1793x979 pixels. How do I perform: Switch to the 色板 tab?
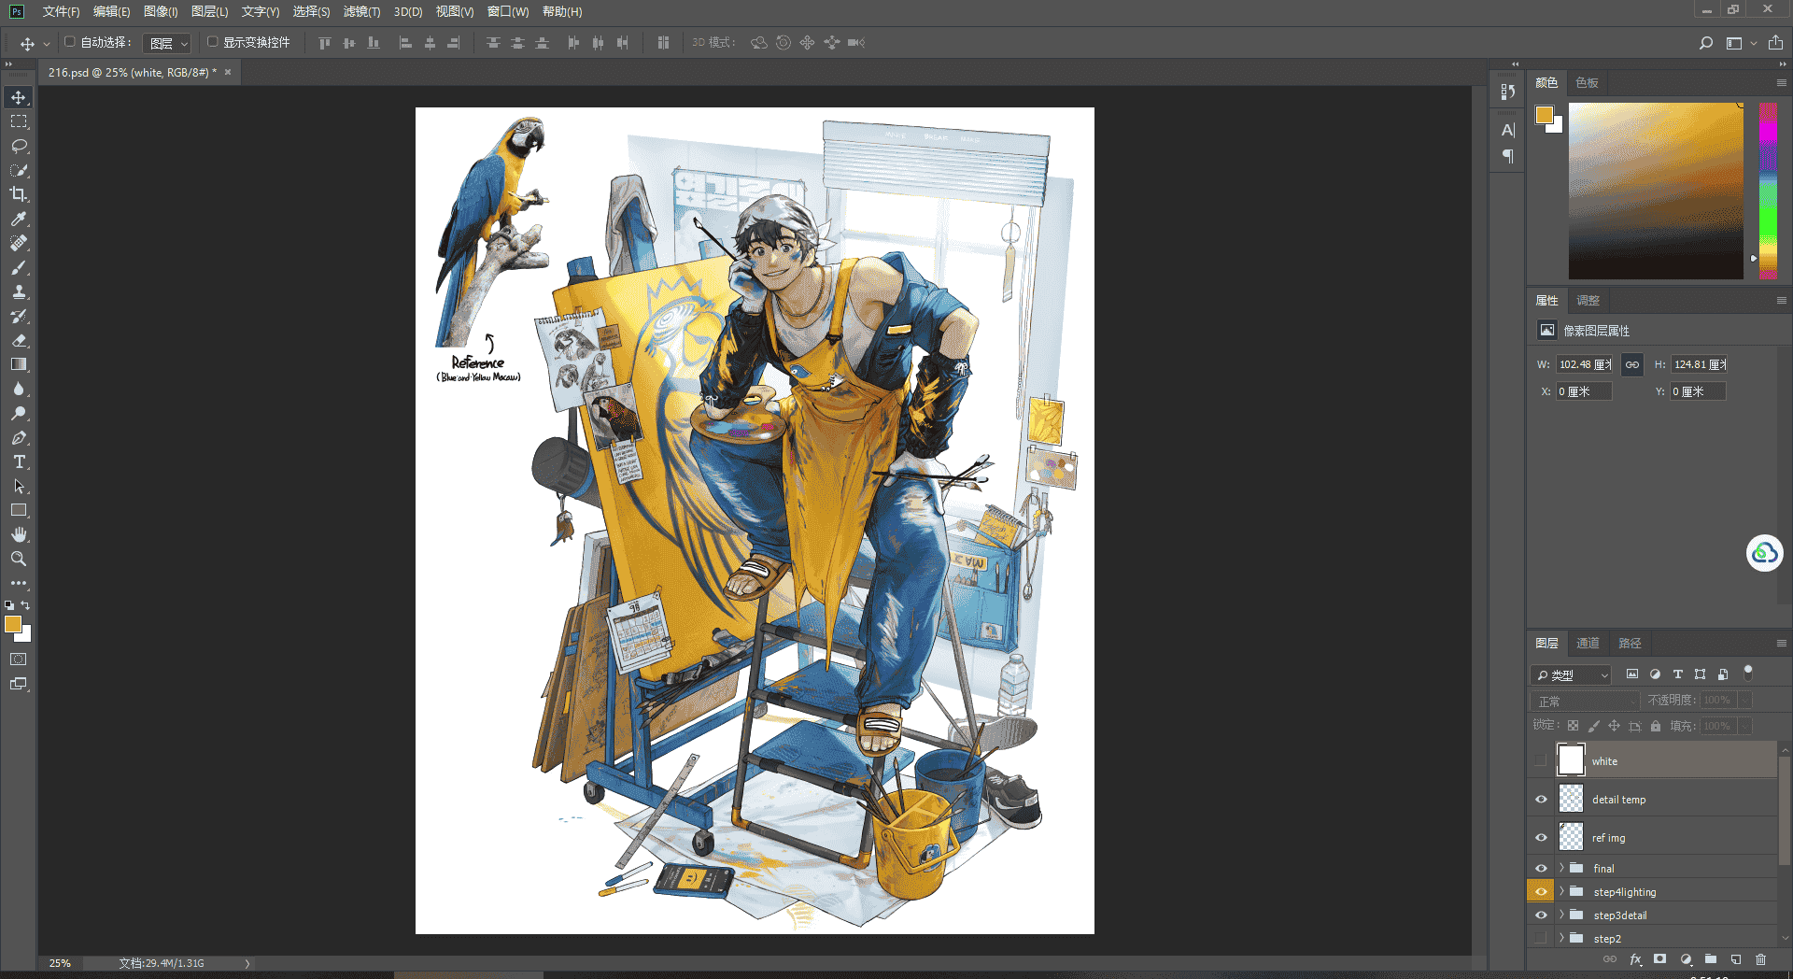coord(1587,82)
